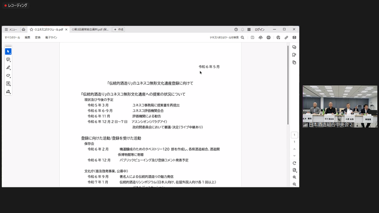
Task: Go to the previous page with up chevron
Action: pyautogui.click(x=294, y=149)
